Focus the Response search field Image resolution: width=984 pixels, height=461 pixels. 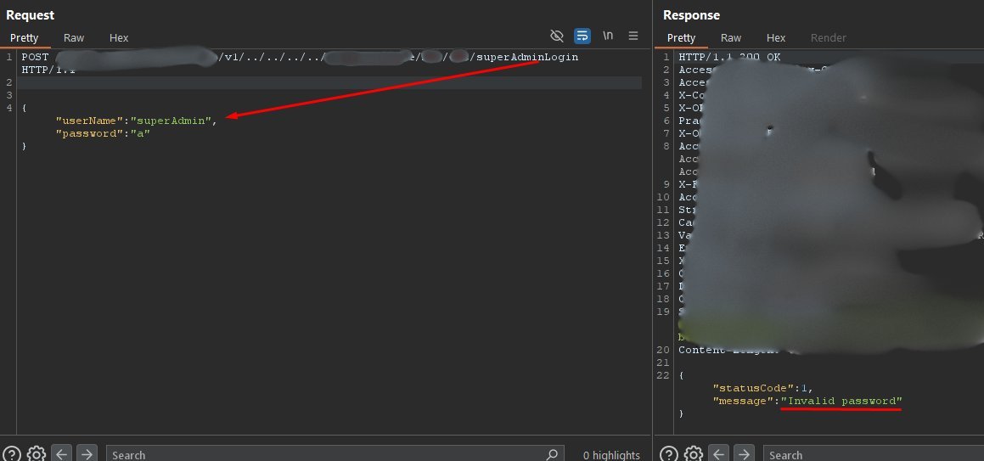[x=874, y=455]
